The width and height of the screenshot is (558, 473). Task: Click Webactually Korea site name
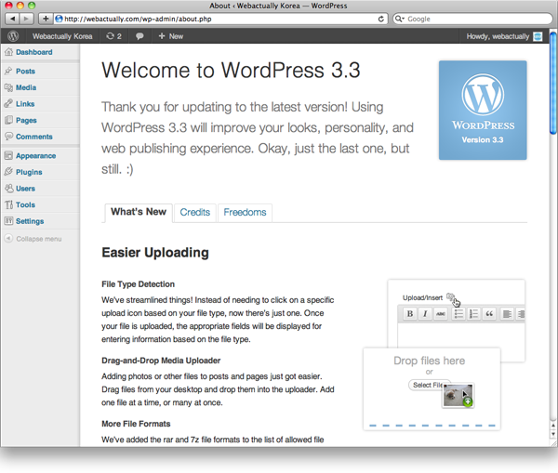pyautogui.click(x=62, y=36)
